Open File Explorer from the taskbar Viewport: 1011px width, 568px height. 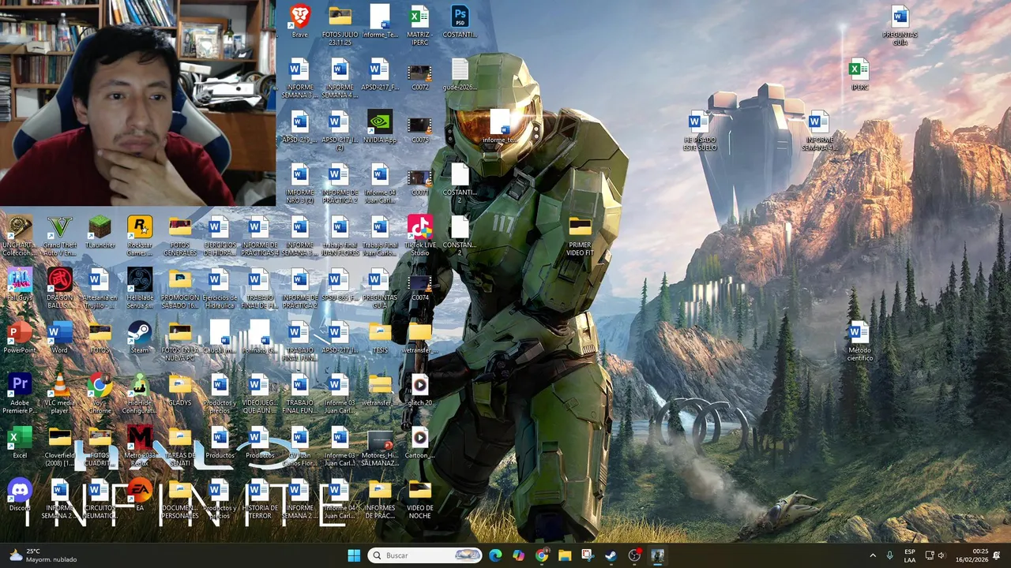coord(565,555)
